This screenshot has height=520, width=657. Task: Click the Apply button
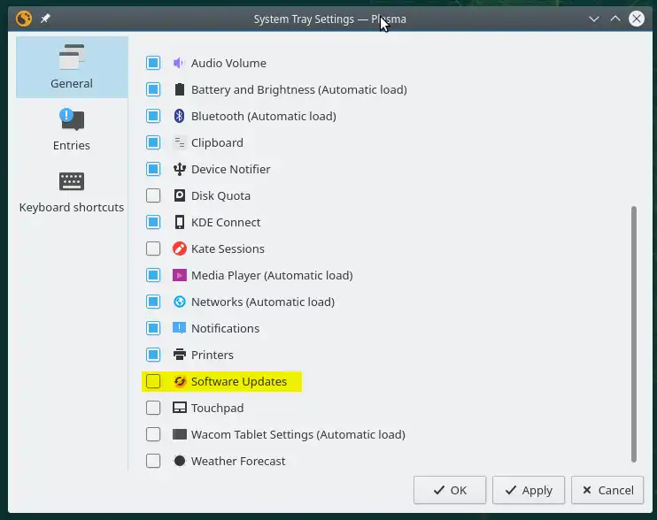coord(529,490)
